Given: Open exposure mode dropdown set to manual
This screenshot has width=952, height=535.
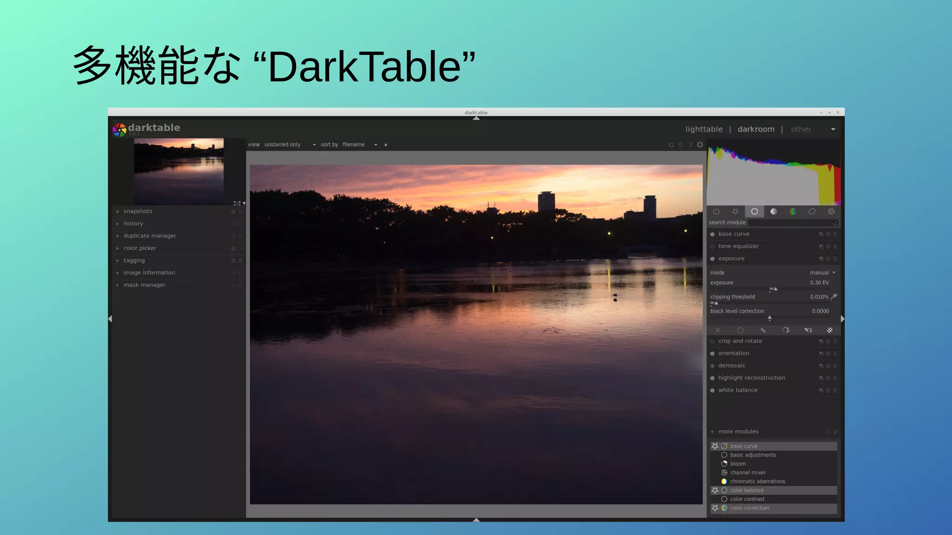Looking at the screenshot, I should pyautogui.click(x=822, y=273).
